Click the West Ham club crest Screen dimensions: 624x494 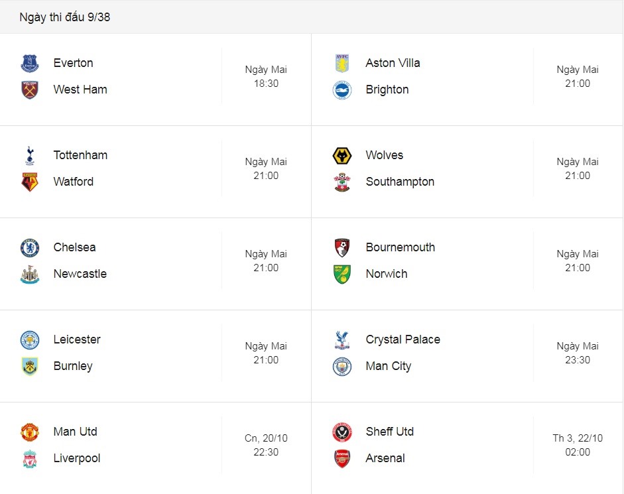[x=30, y=90]
